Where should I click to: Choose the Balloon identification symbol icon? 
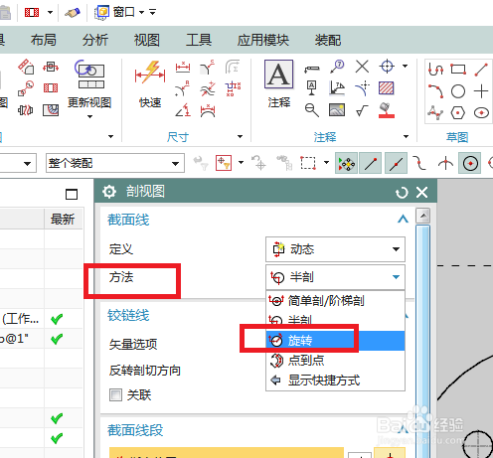(337, 67)
